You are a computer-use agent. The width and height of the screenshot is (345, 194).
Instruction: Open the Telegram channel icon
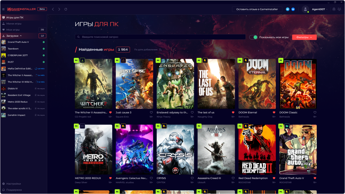(287, 9)
